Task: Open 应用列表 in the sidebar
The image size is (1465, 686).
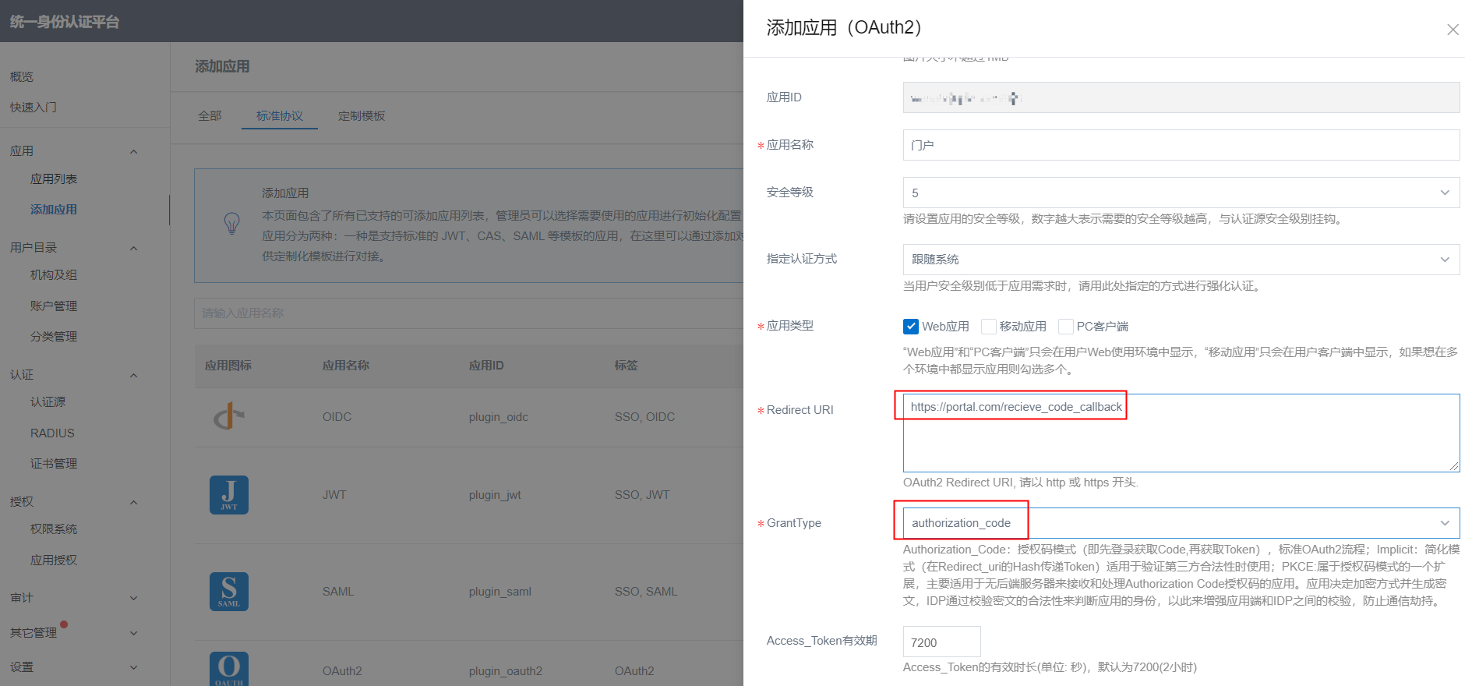Action: point(54,179)
